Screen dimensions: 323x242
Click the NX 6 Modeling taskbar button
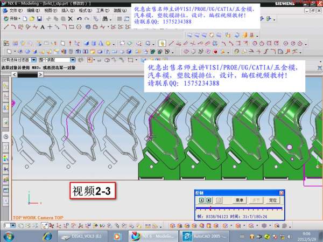coord(153,236)
